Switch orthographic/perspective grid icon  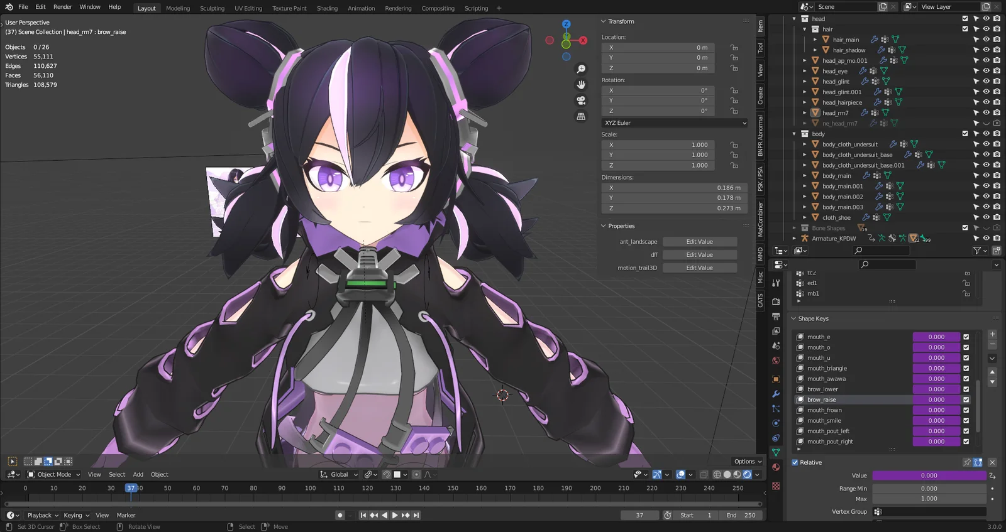(581, 116)
